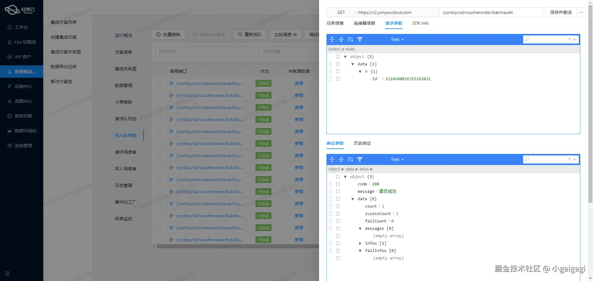
Task: Open 请求队列池 in the submenu
Action: (x=126, y=119)
